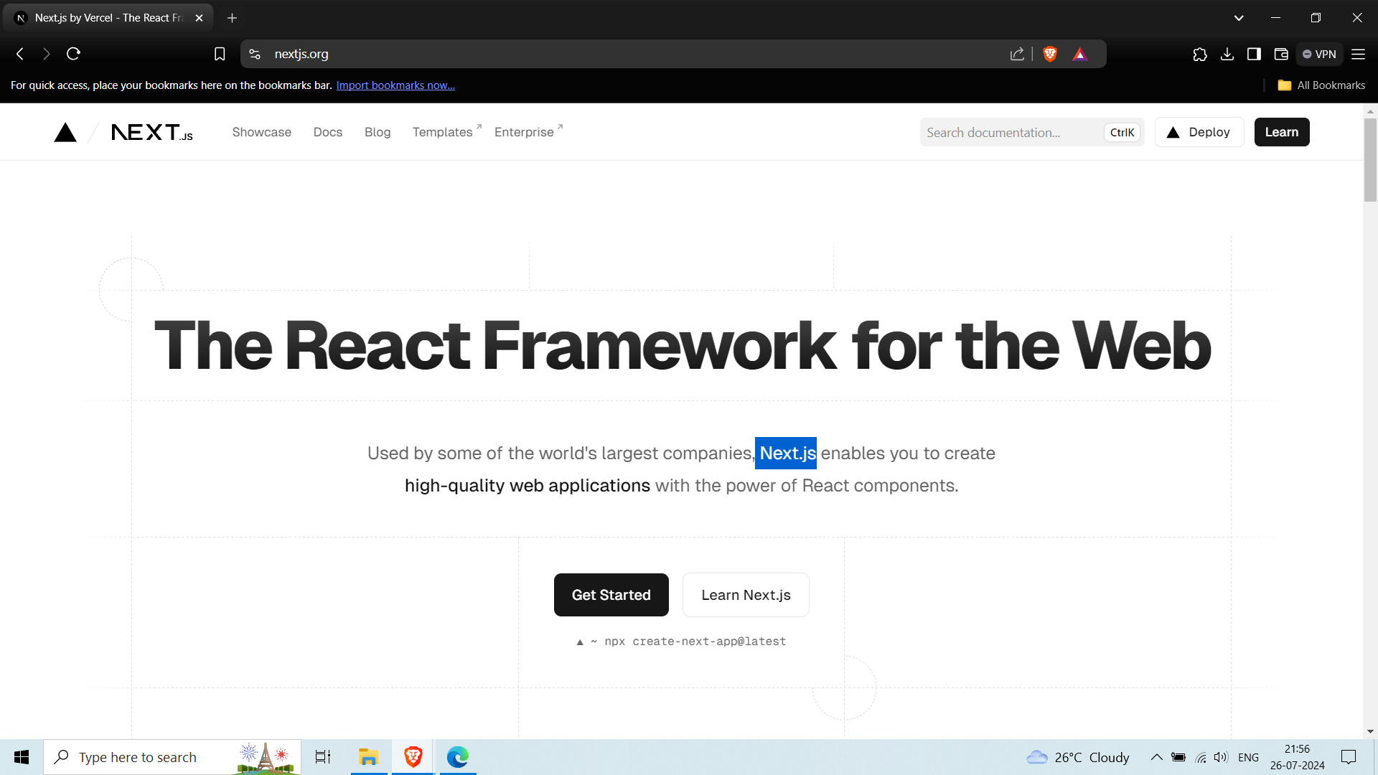1378x775 pixels.
Task: Open Task View on the taskbar
Action: [x=323, y=757]
